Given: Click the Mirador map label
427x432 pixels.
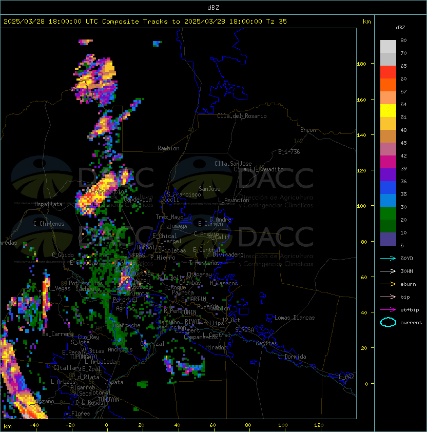Looking at the screenshot, I should pos(217,347).
